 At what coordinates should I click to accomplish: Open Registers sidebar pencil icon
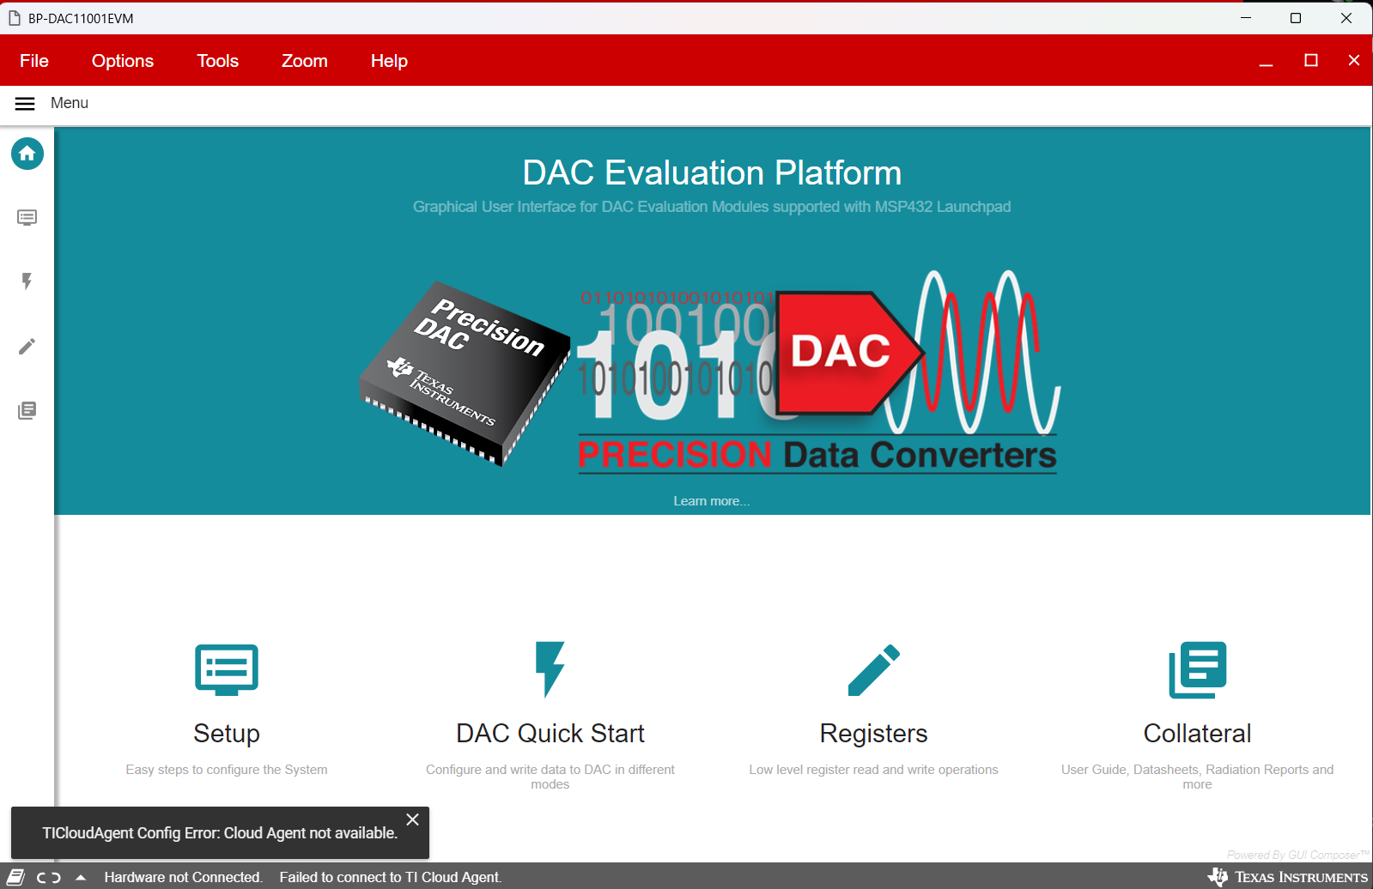click(x=27, y=346)
